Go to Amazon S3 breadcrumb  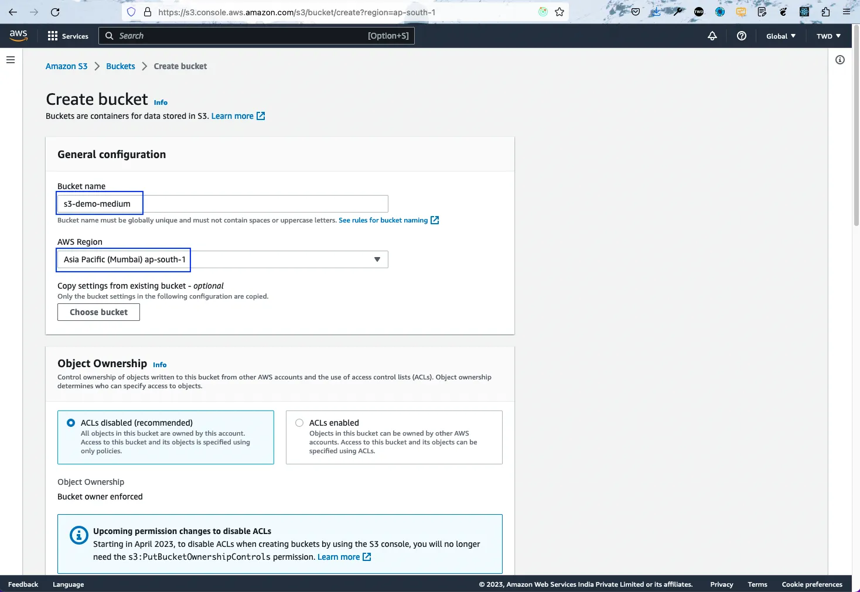tap(67, 66)
